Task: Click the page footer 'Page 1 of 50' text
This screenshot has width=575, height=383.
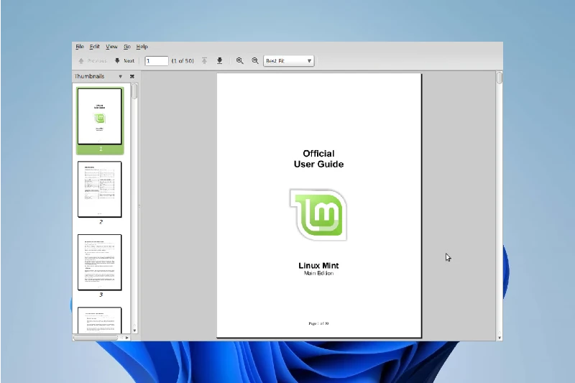Action: pyautogui.click(x=318, y=323)
